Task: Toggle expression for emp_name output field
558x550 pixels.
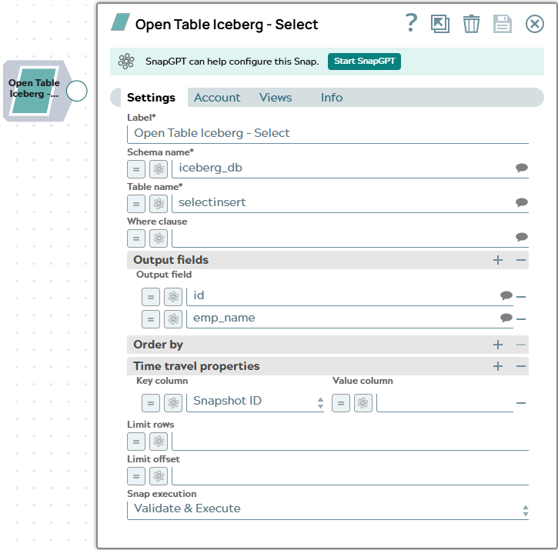Action: pyautogui.click(x=151, y=318)
